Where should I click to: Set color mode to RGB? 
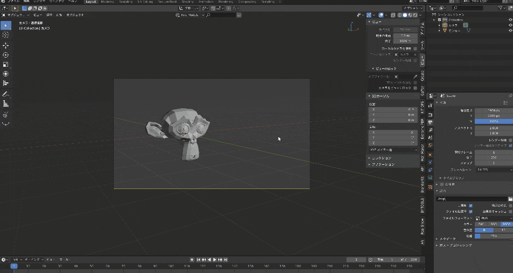[494, 225]
